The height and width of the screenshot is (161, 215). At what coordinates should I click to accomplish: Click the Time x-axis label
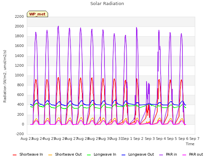pos(190,144)
